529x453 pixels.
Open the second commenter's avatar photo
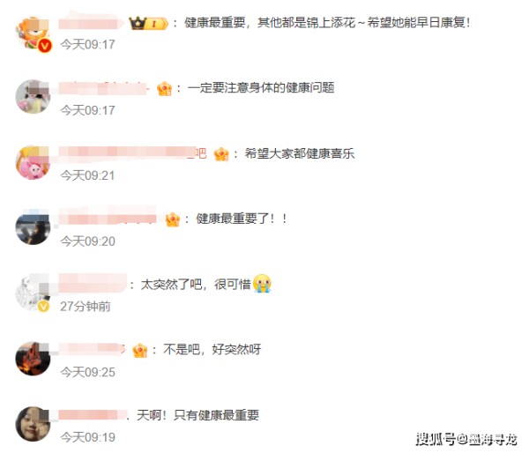(34, 97)
